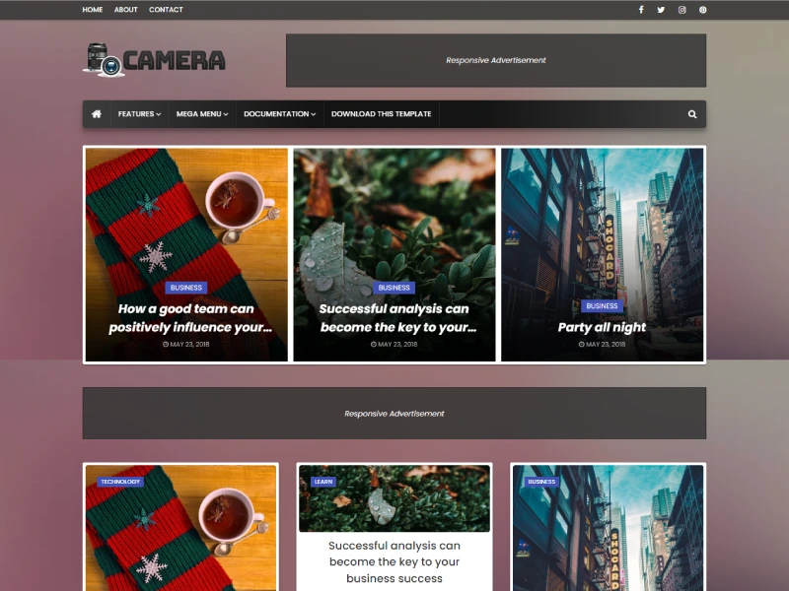This screenshot has height=591, width=789.
Task: Open the Responsive Advertisement banner below the slider
Action: pyautogui.click(x=394, y=413)
